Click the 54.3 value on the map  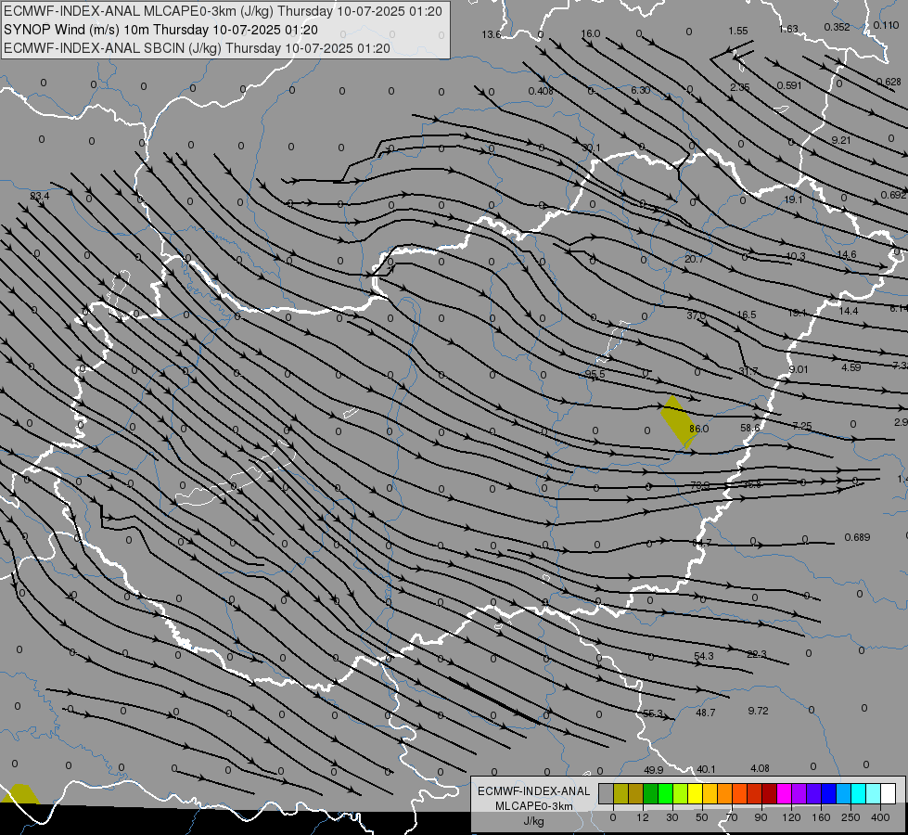(704, 656)
